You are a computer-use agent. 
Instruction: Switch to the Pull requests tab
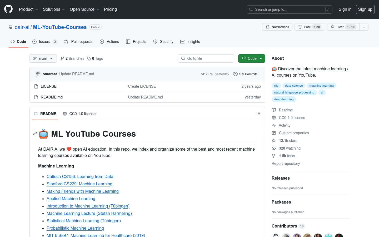78,42
